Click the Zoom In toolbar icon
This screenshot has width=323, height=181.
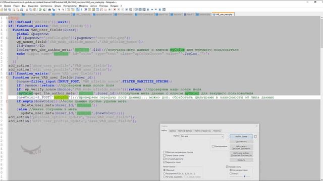(59, 10)
